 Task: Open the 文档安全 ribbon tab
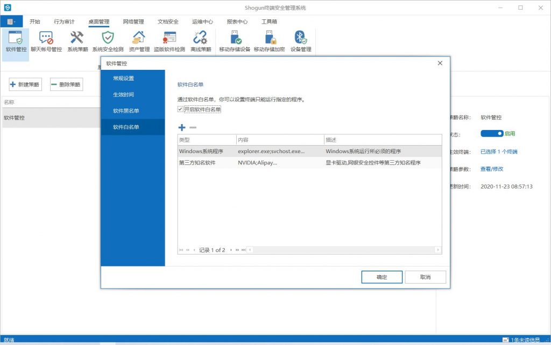click(x=168, y=21)
